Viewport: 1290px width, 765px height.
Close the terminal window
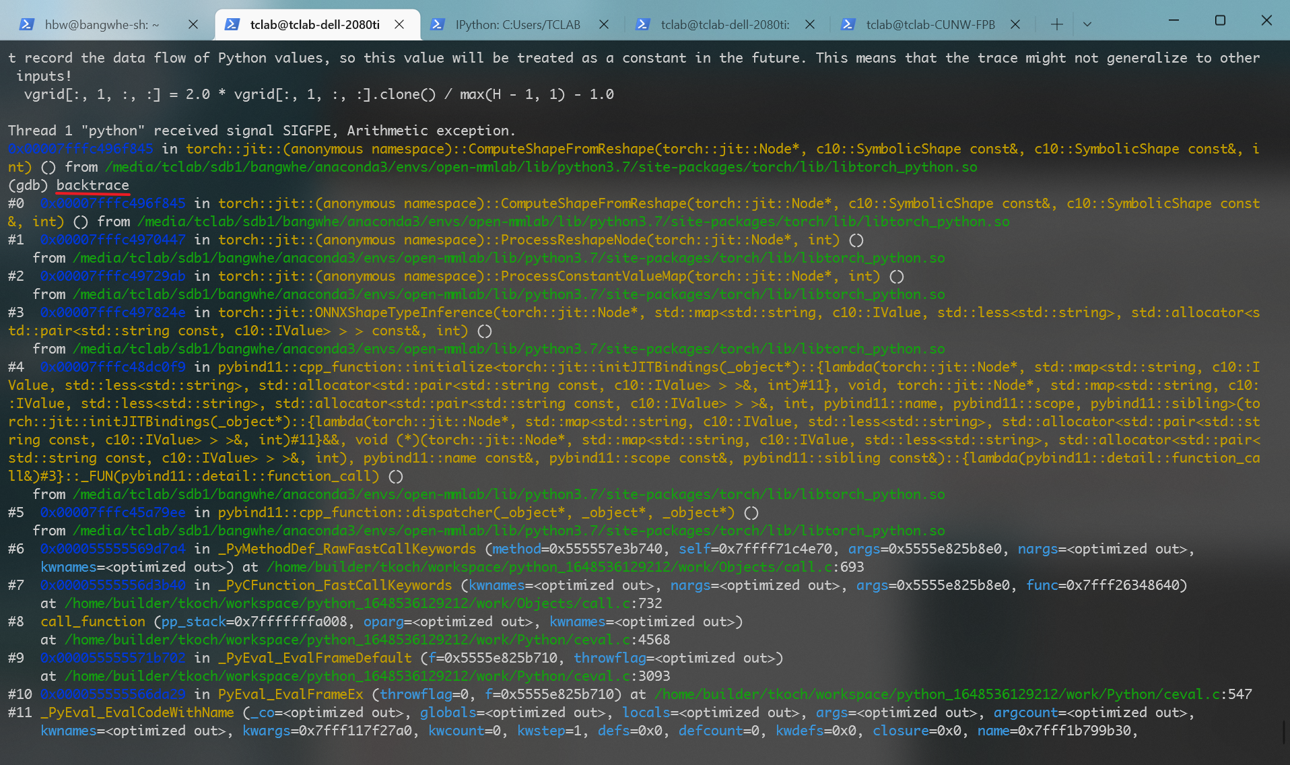pos(1266,20)
